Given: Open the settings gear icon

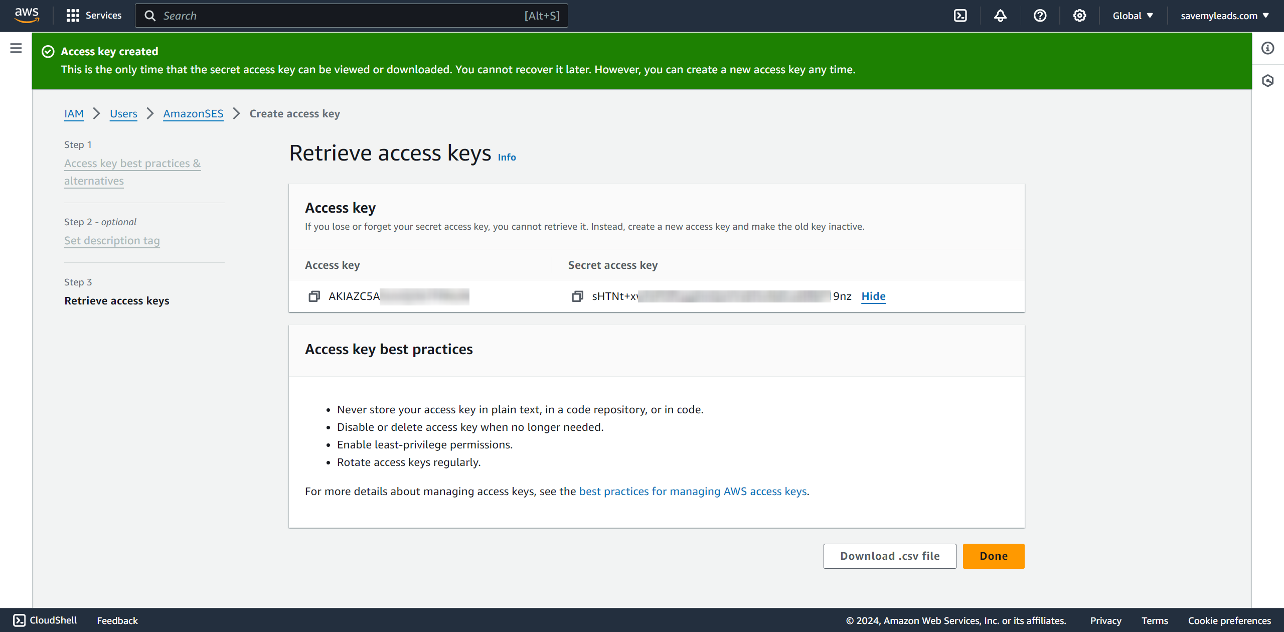Looking at the screenshot, I should [x=1079, y=16].
